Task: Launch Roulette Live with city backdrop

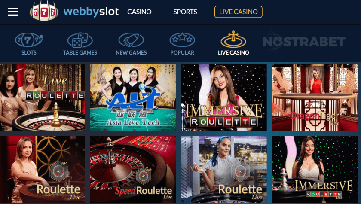Action: (x=224, y=169)
